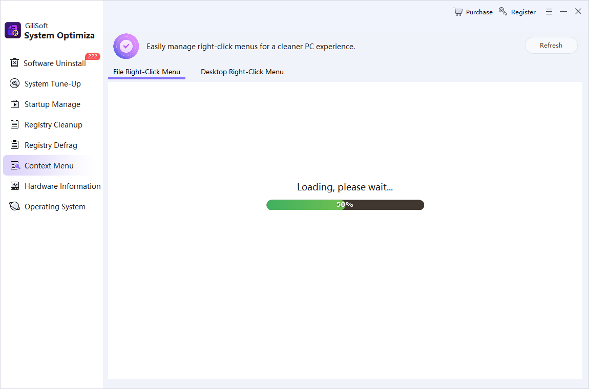Open the hamburger menu icon
The height and width of the screenshot is (389, 589).
(x=549, y=12)
